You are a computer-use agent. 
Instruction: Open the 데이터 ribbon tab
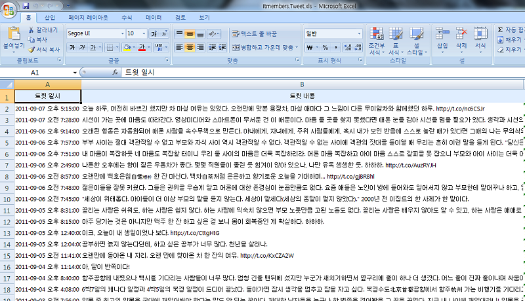point(154,18)
